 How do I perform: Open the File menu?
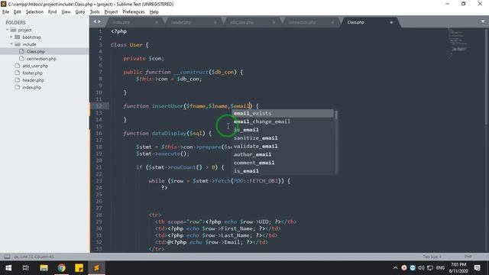pyautogui.click(x=5, y=12)
